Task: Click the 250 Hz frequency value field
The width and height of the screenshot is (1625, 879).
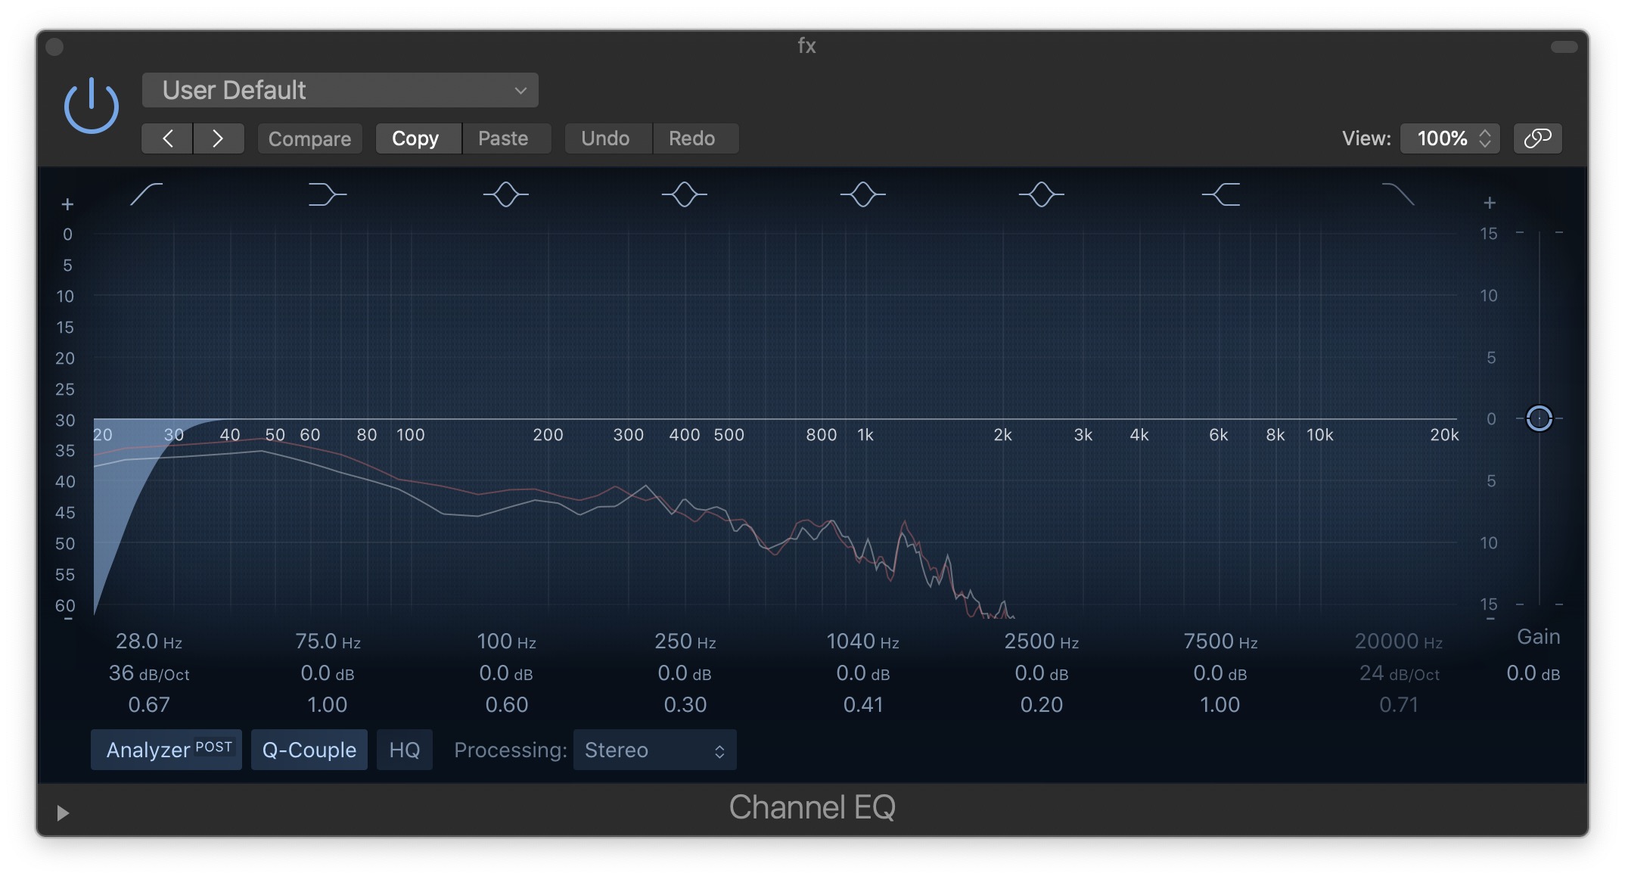Action: 685,641
